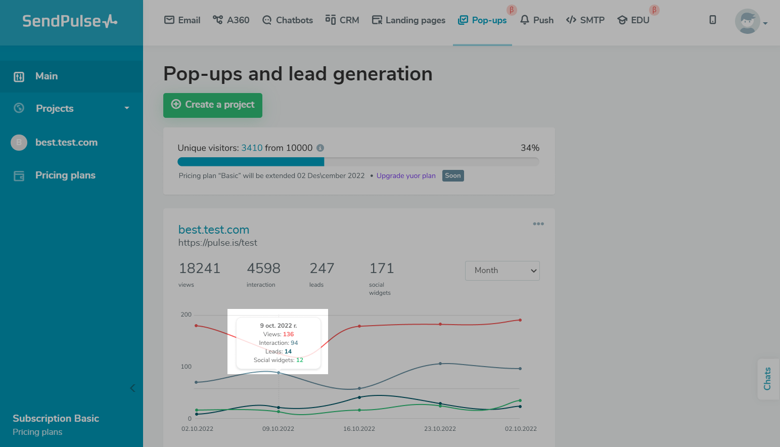
Task: Click the Main sidebar dashboard icon
Action: click(19, 77)
